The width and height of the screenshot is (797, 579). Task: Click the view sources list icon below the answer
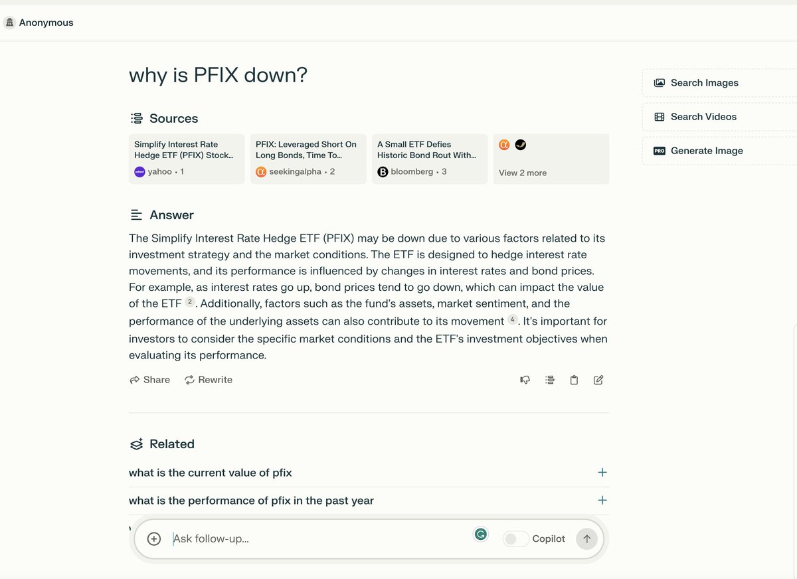[549, 380]
